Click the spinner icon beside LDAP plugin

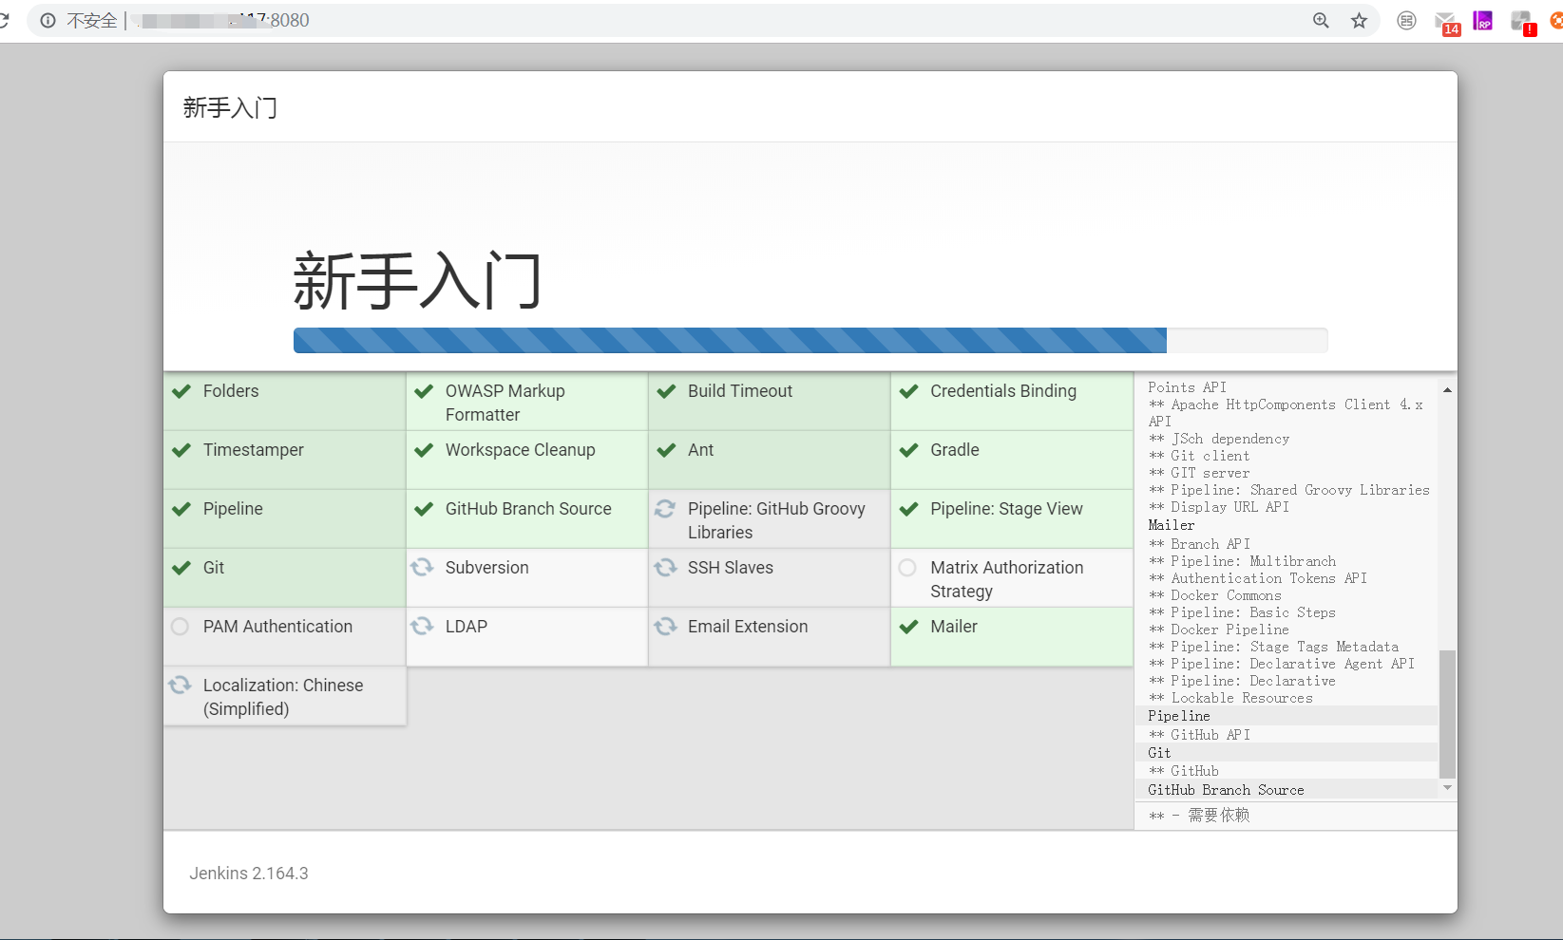point(423,626)
